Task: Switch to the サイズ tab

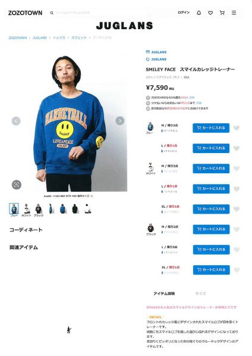Action: 200,294
